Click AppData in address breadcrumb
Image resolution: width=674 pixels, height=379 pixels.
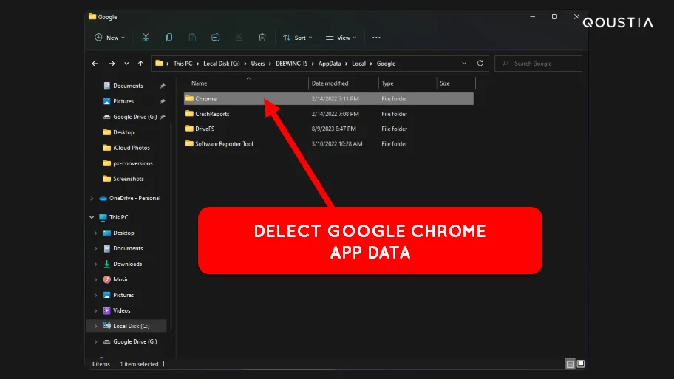point(330,64)
